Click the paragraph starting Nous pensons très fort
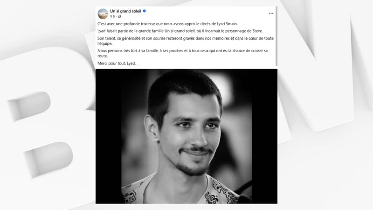 click(x=182, y=53)
